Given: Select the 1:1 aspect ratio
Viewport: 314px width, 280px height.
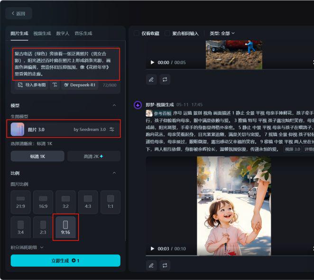Looking at the screenshot, I should pos(111,202).
